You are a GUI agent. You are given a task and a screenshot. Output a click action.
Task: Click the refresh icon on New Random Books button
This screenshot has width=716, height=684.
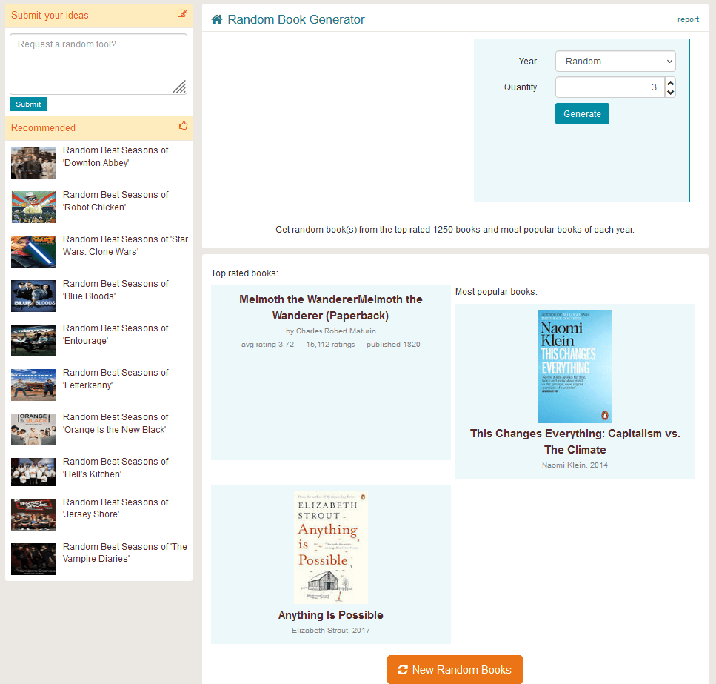coord(403,669)
